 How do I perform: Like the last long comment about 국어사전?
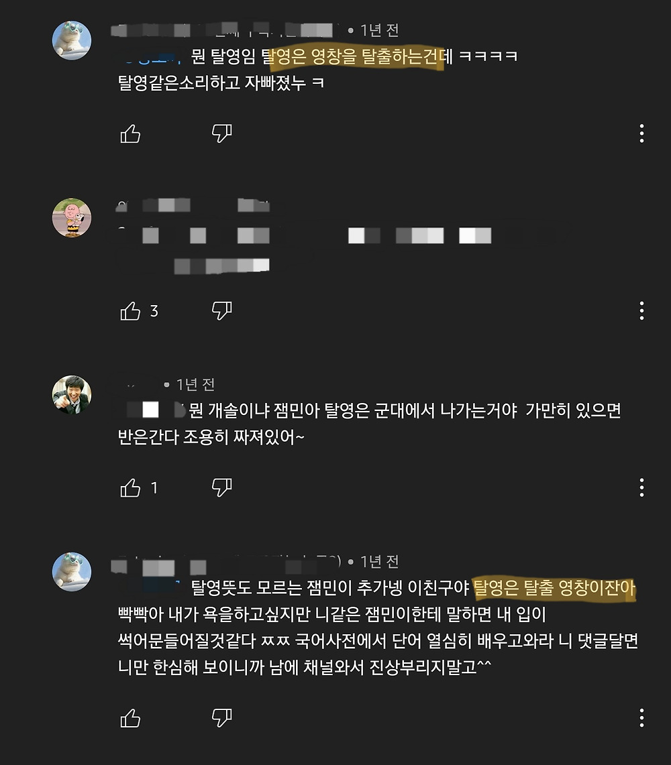130,718
